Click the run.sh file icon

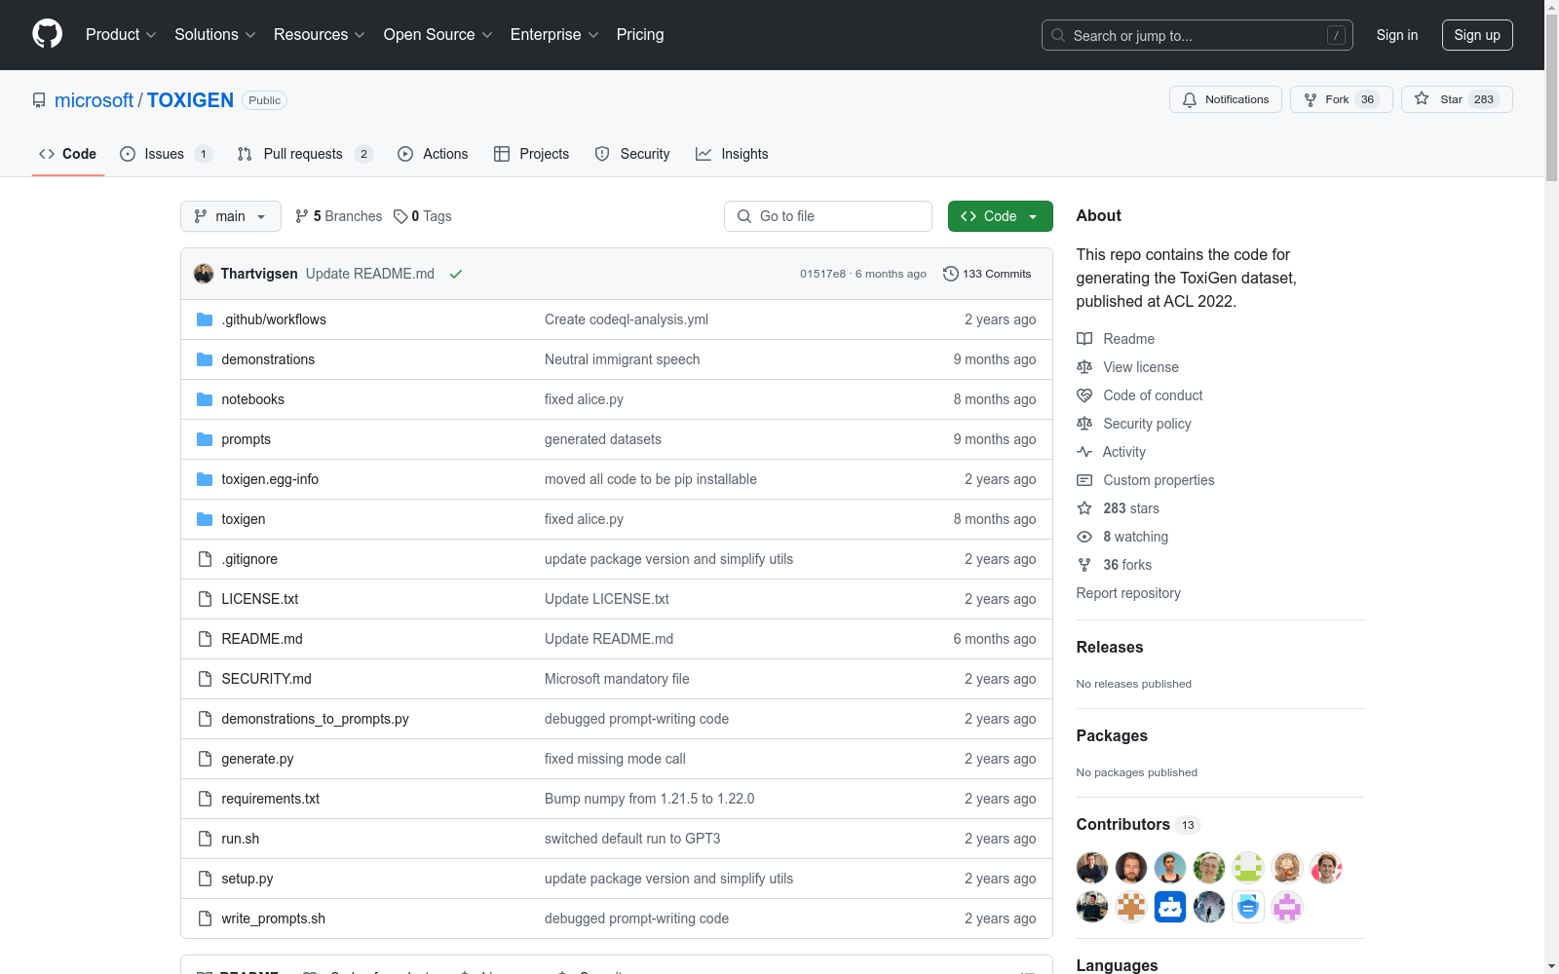pos(205,839)
